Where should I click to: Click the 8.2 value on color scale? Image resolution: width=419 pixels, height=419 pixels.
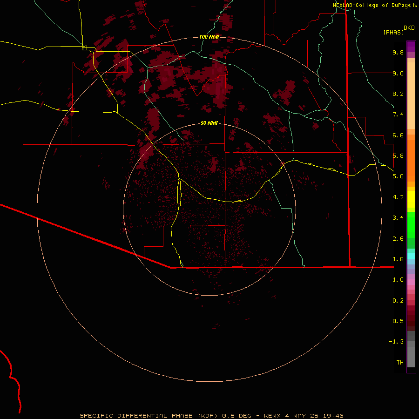click(x=398, y=94)
